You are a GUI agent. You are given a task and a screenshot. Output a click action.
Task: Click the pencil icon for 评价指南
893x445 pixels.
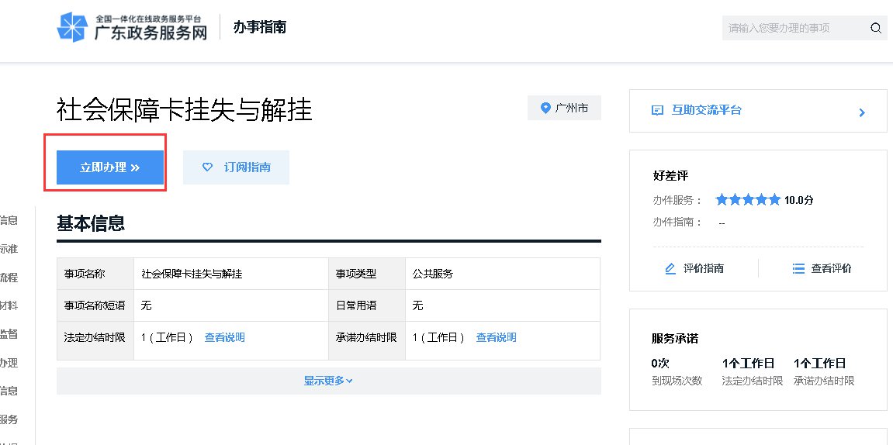670,268
